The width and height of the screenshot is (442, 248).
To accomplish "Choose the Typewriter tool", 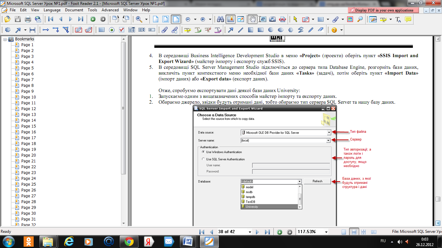I will tap(398, 19).
